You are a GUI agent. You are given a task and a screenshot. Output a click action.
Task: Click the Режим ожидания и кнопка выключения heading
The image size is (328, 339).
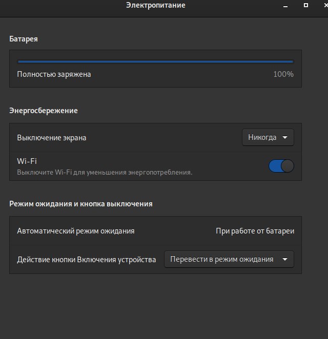pyautogui.click(x=81, y=204)
